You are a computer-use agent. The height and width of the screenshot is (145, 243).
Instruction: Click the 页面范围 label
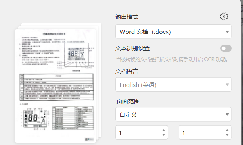[x=128, y=102]
